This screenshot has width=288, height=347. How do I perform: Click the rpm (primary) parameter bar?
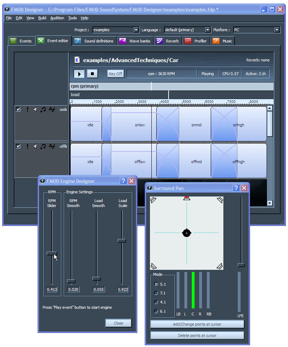tap(171, 86)
